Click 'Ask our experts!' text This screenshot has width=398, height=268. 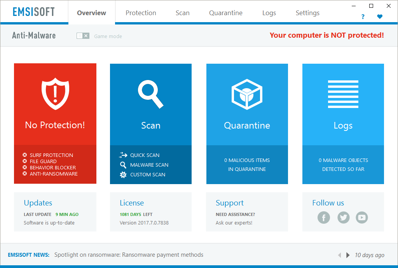click(234, 223)
